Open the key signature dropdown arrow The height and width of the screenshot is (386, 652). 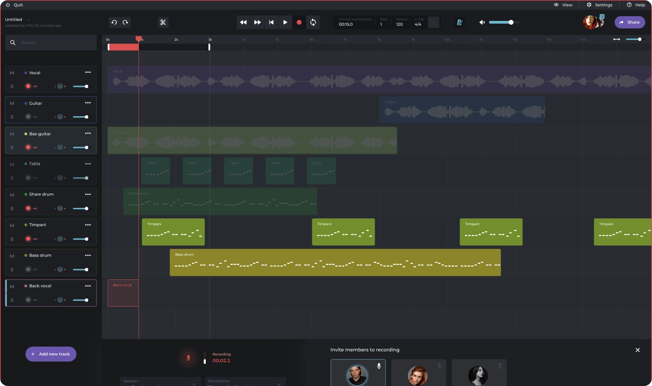[433, 23]
